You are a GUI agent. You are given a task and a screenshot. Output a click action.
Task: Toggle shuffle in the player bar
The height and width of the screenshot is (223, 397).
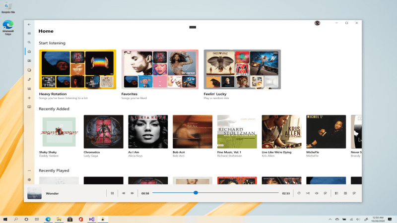click(308, 193)
